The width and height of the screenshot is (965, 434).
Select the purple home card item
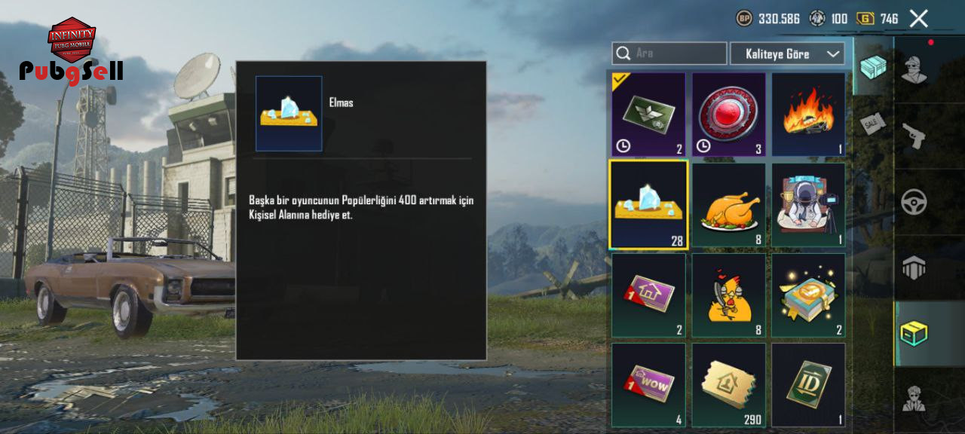click(648, 295)
